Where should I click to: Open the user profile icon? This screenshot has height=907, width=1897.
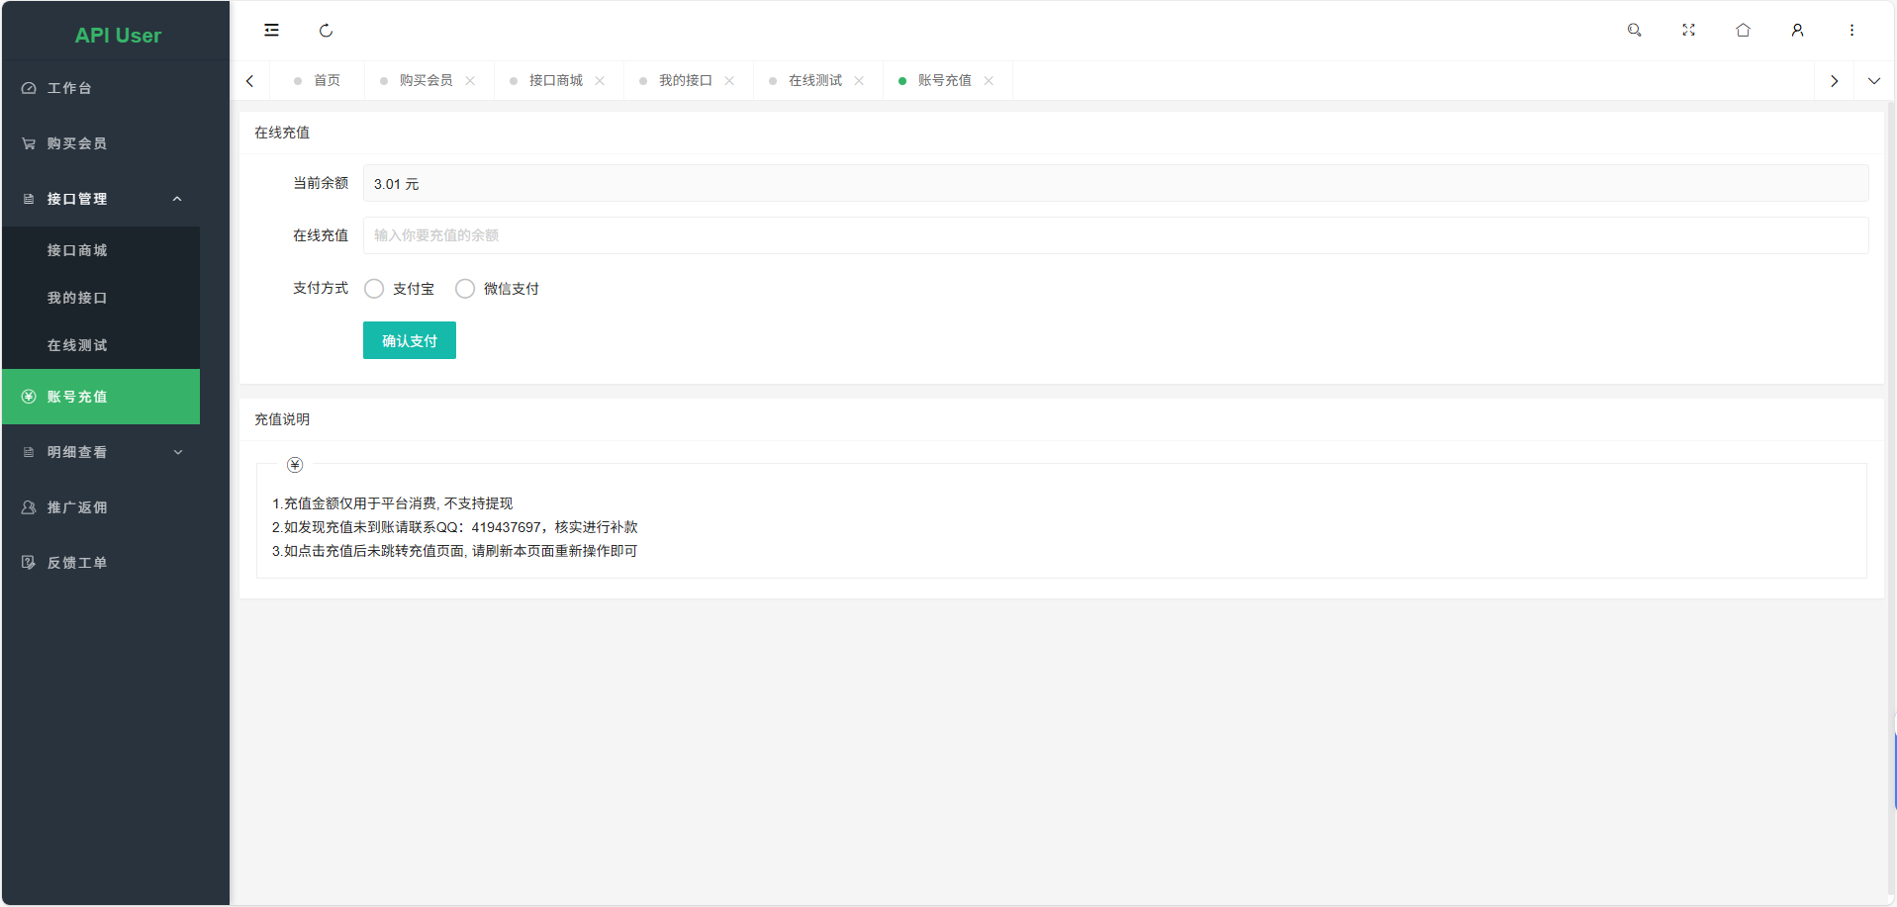(x=1798, y=30)
